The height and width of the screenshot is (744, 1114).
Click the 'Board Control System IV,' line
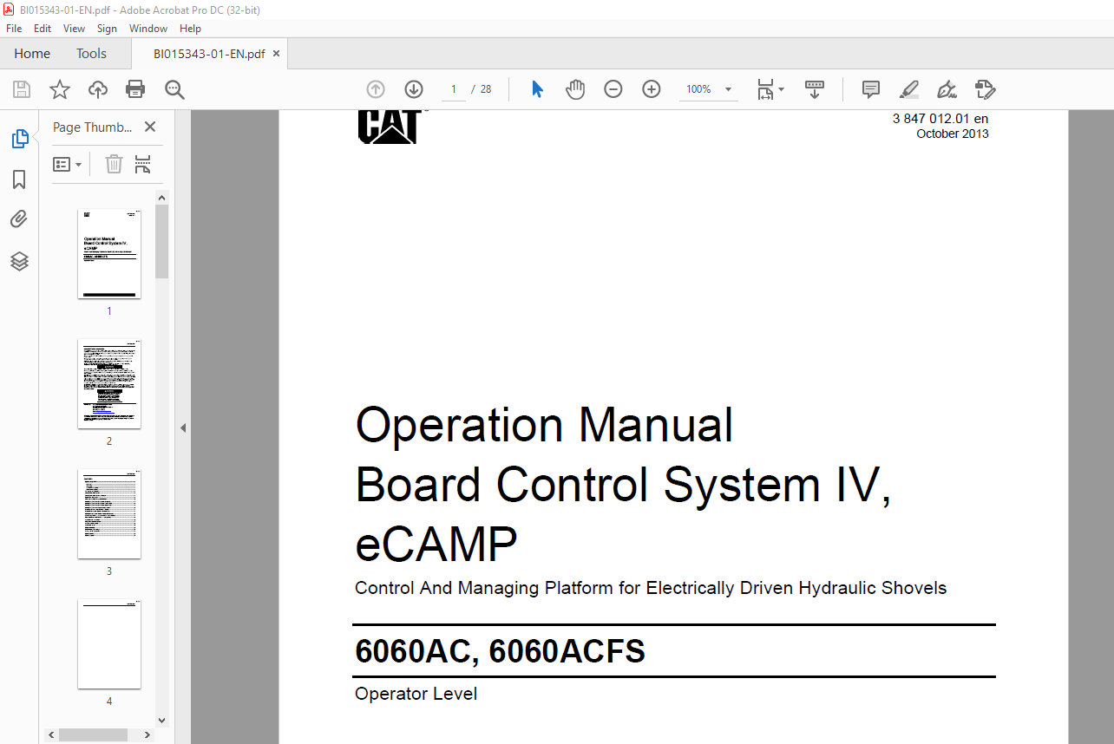tap(624, 485)
